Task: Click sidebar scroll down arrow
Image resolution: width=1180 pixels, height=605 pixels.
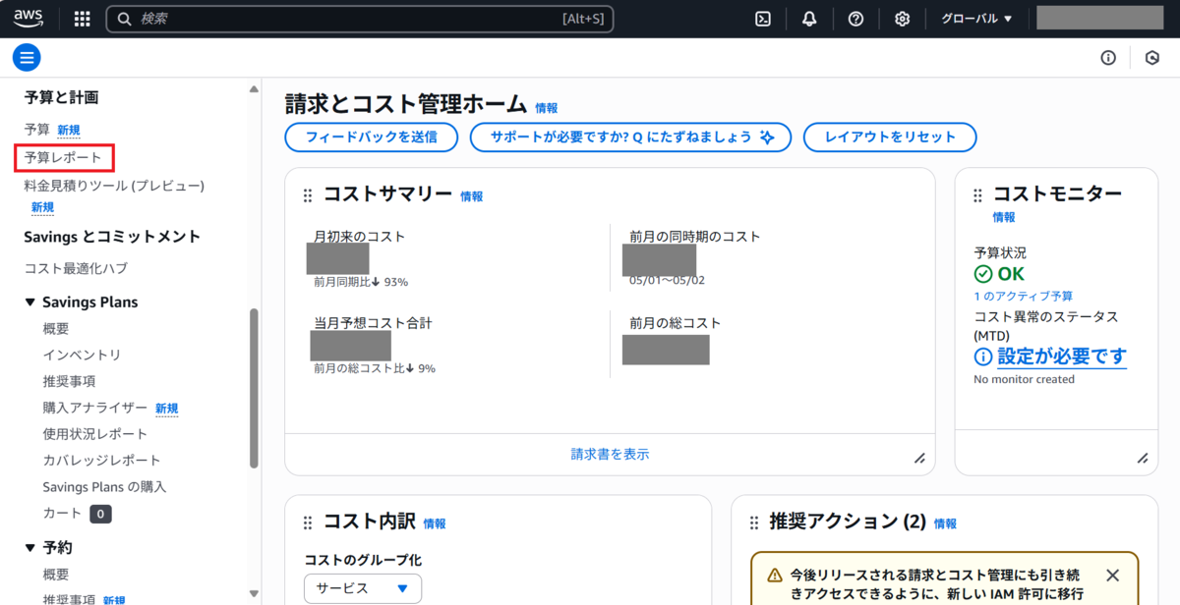Action: (x=255, y=593)
